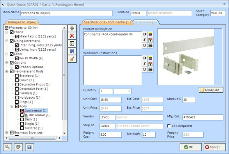This screenshot has height=154, width=229.
Task: Collapse the Options tree node
Action: pyautogui.click(x=7, y=63)
